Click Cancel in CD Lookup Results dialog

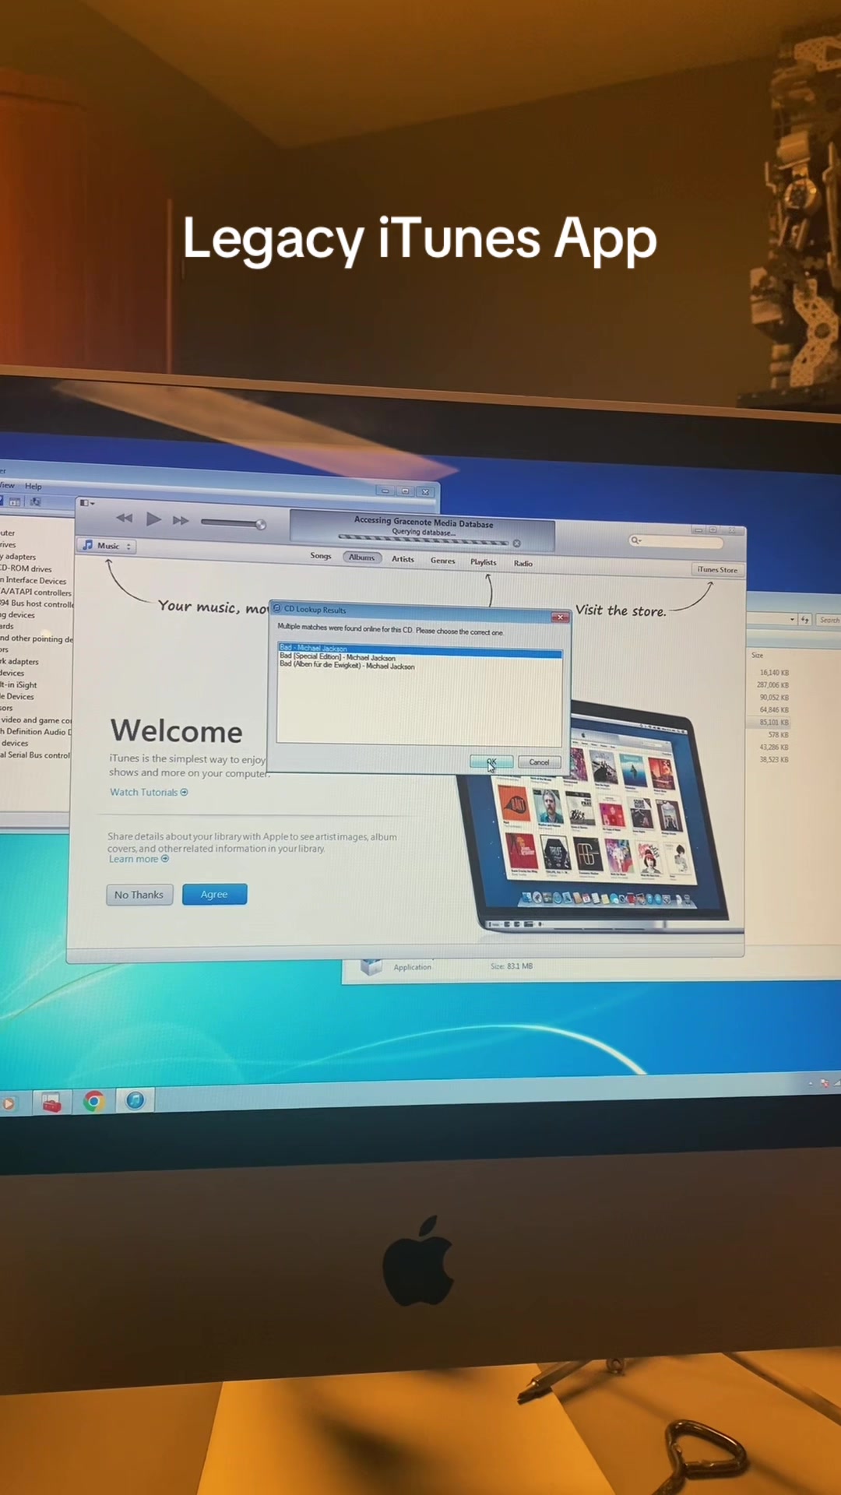[x=539, y=762]
